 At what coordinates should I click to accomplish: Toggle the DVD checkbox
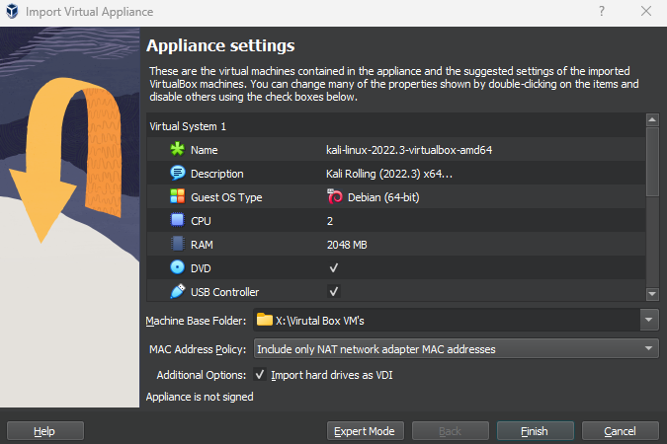coord(334,267)
